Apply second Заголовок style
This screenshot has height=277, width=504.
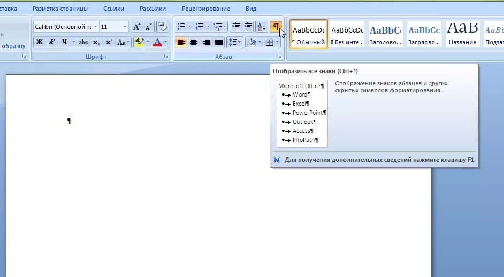(424, 34)
